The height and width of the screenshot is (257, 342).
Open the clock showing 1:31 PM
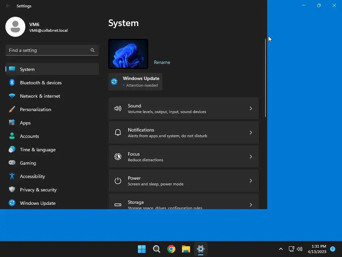point(317,249)
